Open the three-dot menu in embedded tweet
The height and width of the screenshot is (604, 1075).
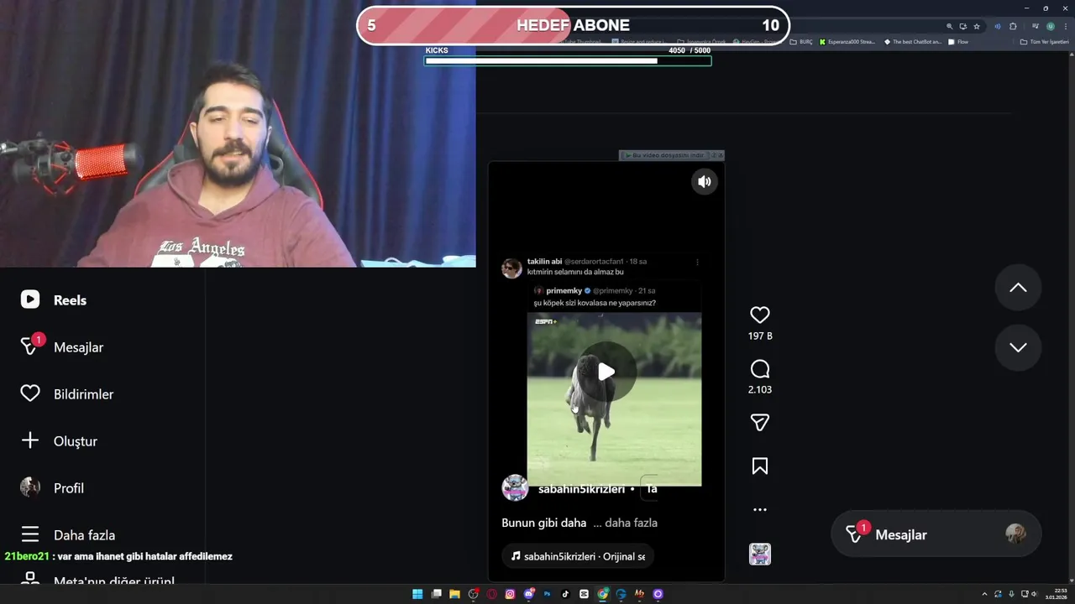tap(697, 262)
